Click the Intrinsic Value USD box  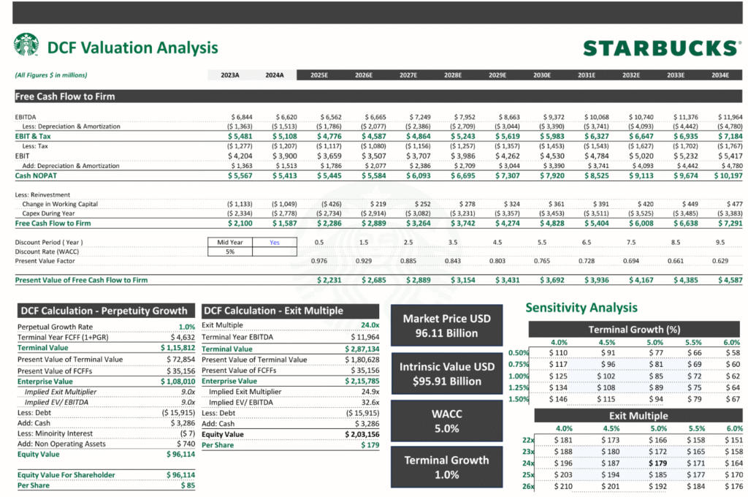(x=446, y=373)
